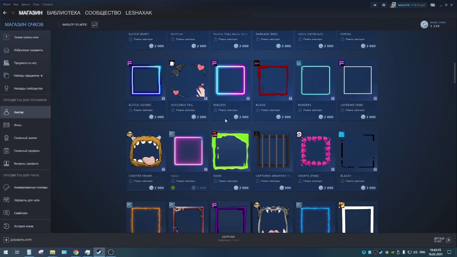Open the Hearts (Pink) frame thumbnail

315,151
